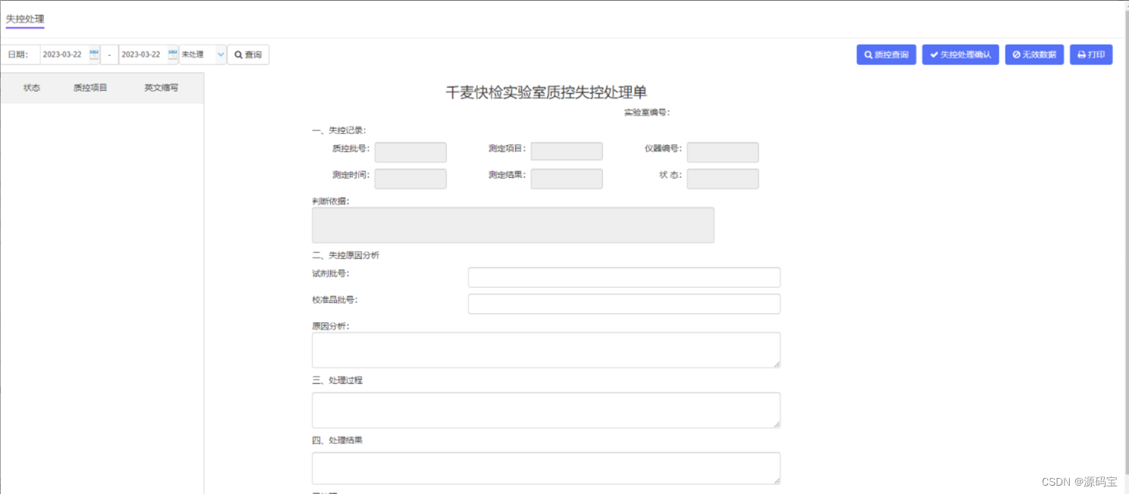Click the 英文缩写 column header
Viewport: 1129px width, 494px height.
tap(160, 87)
